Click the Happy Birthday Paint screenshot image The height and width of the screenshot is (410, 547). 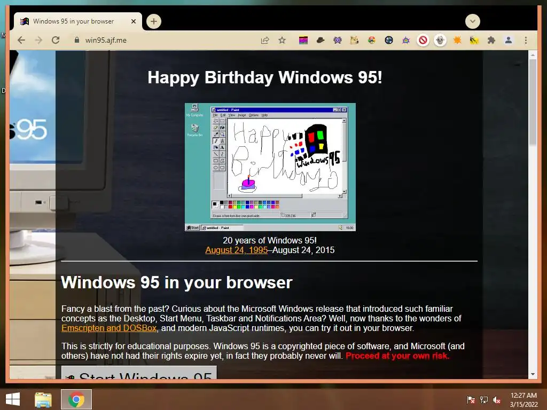[x=270, y=167]
